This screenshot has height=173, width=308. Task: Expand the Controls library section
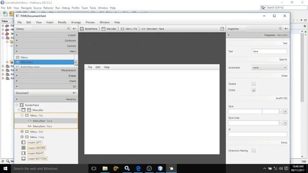coord(46,46)
